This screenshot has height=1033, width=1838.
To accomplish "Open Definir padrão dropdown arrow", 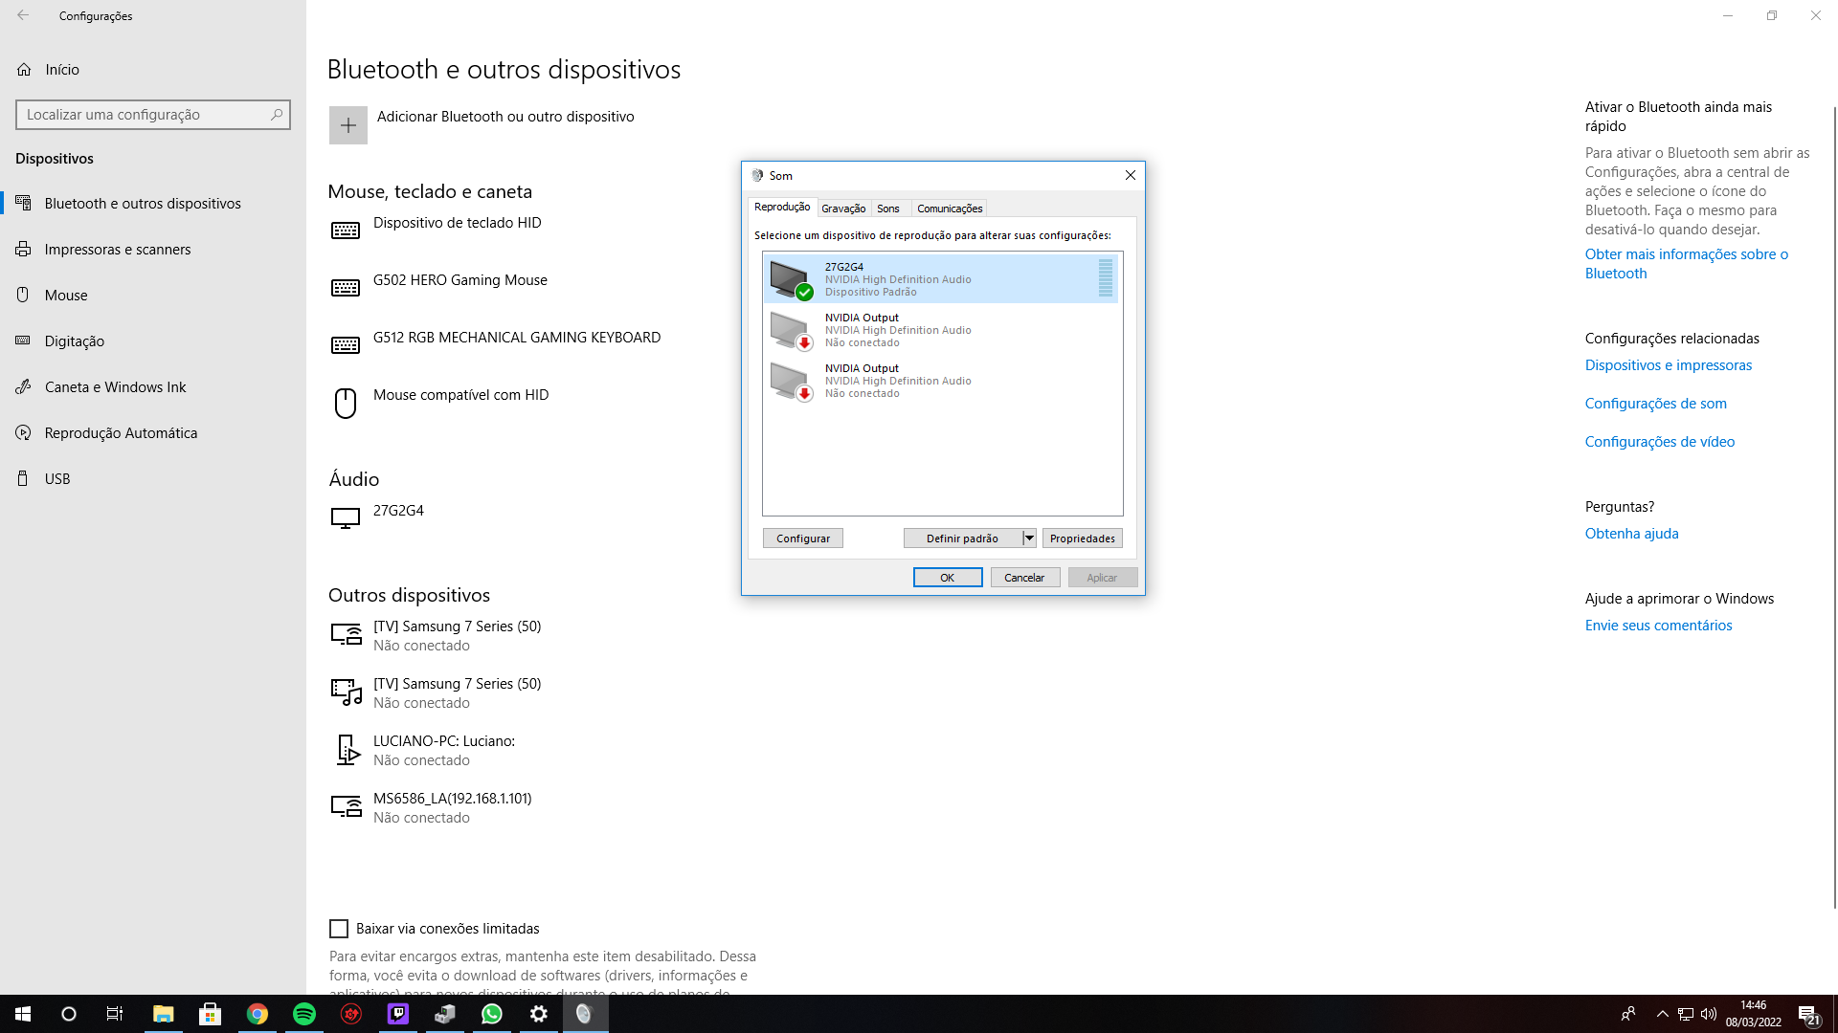I will [x=1030, y=538].
